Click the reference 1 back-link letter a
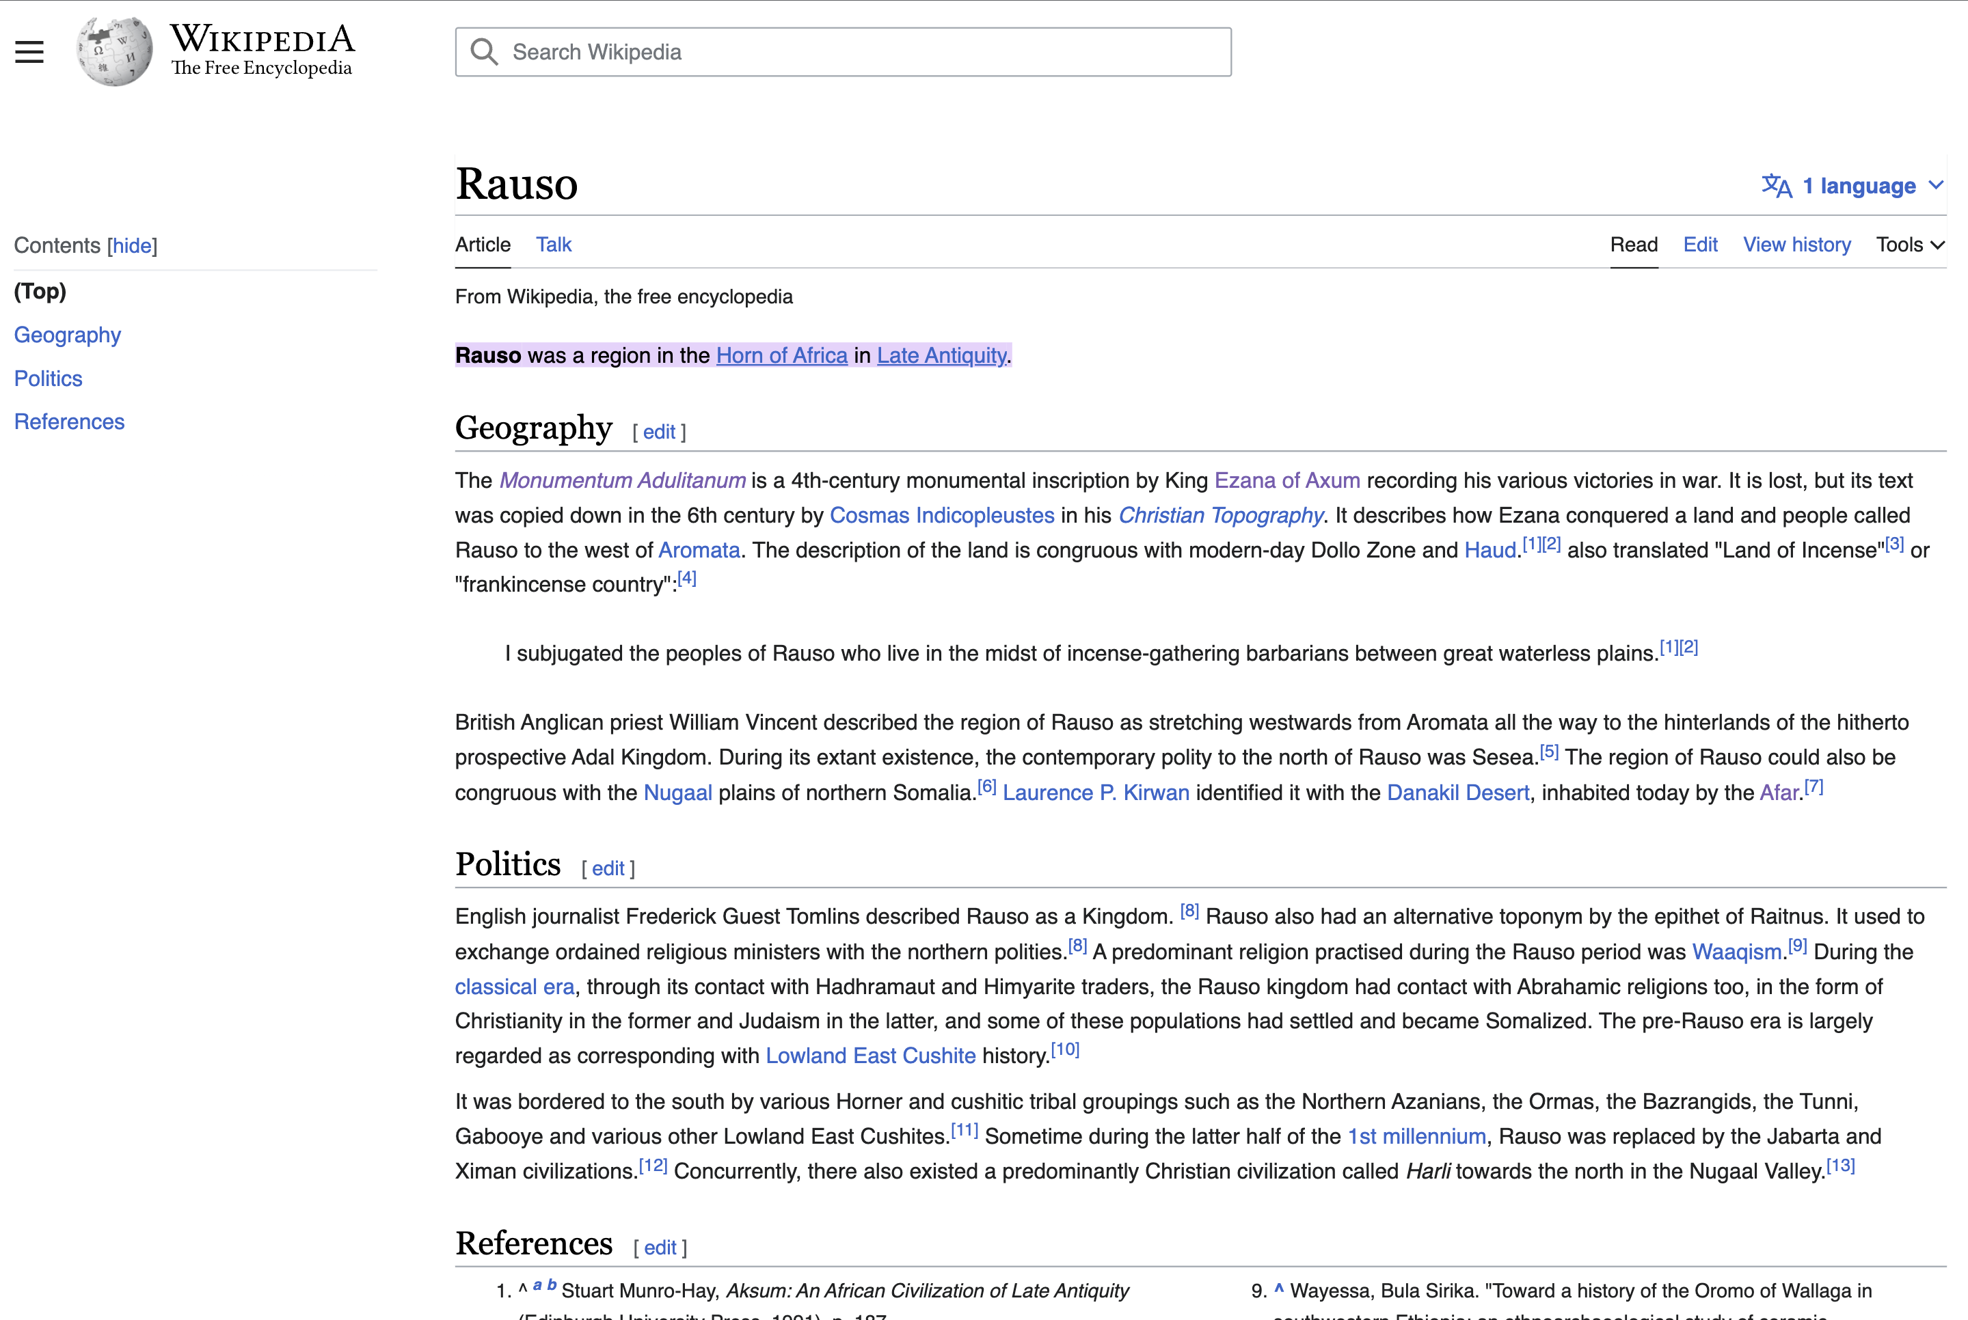The width and height of the screenshot is (1968, 1320). 537,1284
